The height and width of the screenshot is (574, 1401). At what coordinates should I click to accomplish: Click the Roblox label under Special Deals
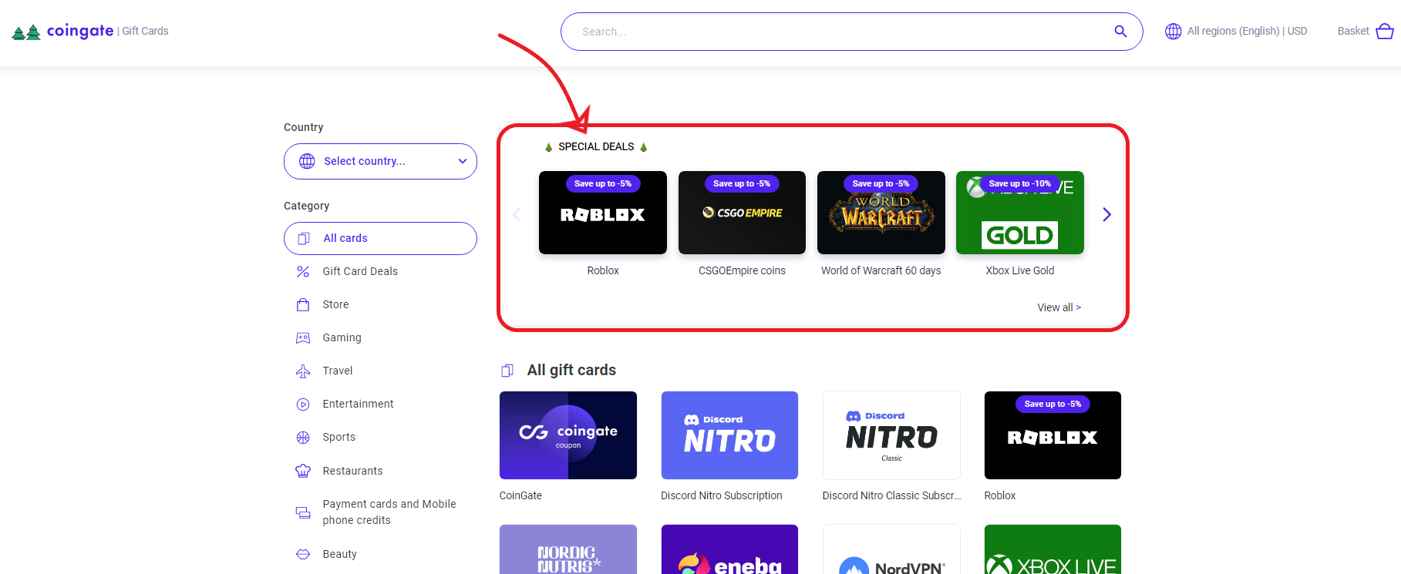tap(603, 271)
